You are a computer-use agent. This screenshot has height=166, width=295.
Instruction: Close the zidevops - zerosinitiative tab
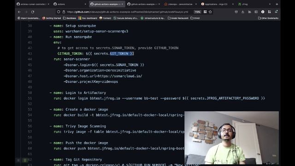tap(196, 4)
